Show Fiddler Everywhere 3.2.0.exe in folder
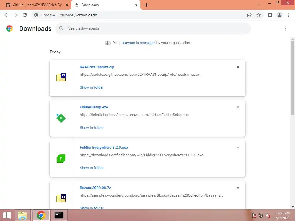 click(92, 168)
